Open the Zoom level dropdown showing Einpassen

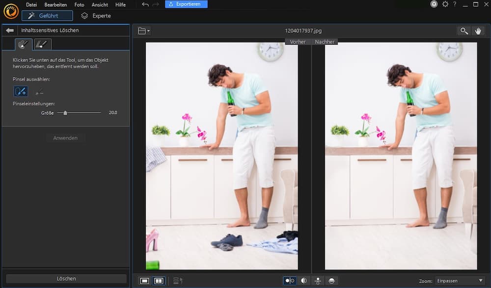pyautogui.click(x=462, y=280)
